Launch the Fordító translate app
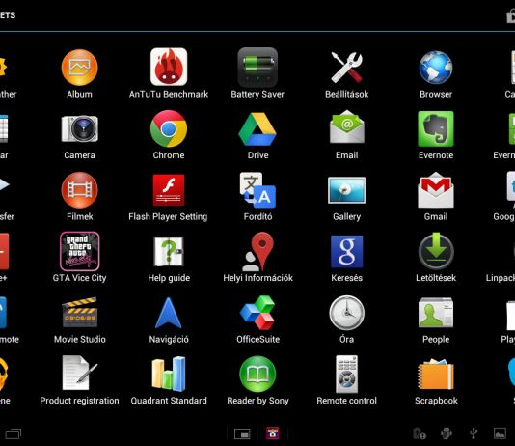 pos(257,190)
